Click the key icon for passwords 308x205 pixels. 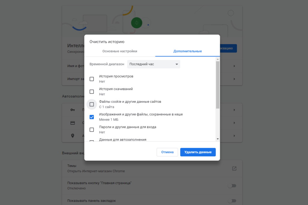point(72,110)
